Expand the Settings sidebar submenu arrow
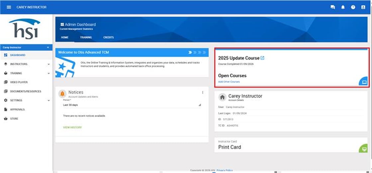 point(48,101)
